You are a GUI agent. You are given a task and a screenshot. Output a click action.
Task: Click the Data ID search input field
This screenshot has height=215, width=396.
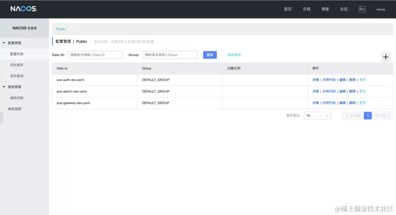(x=95, y=54)
